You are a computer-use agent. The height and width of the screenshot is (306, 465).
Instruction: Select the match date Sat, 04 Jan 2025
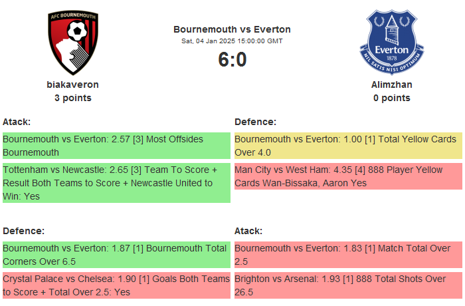[x=232, y=41]
